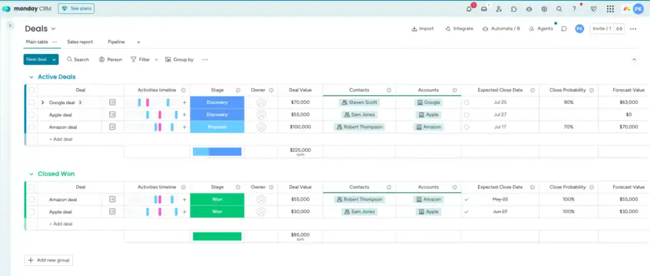Viewport: 650px width, 276px height.
Task: Open the search magnifier in top bar
Action: pos(559,9)
